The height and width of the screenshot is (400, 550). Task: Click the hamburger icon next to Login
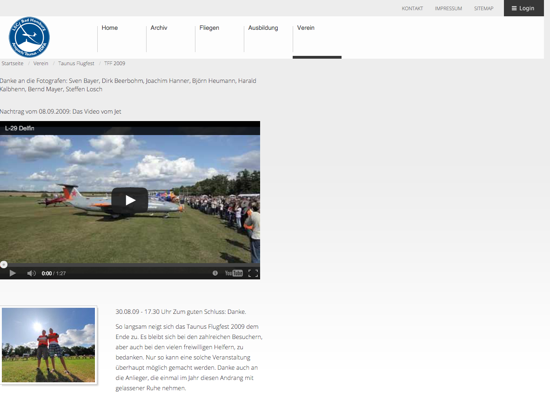(514, 8)
